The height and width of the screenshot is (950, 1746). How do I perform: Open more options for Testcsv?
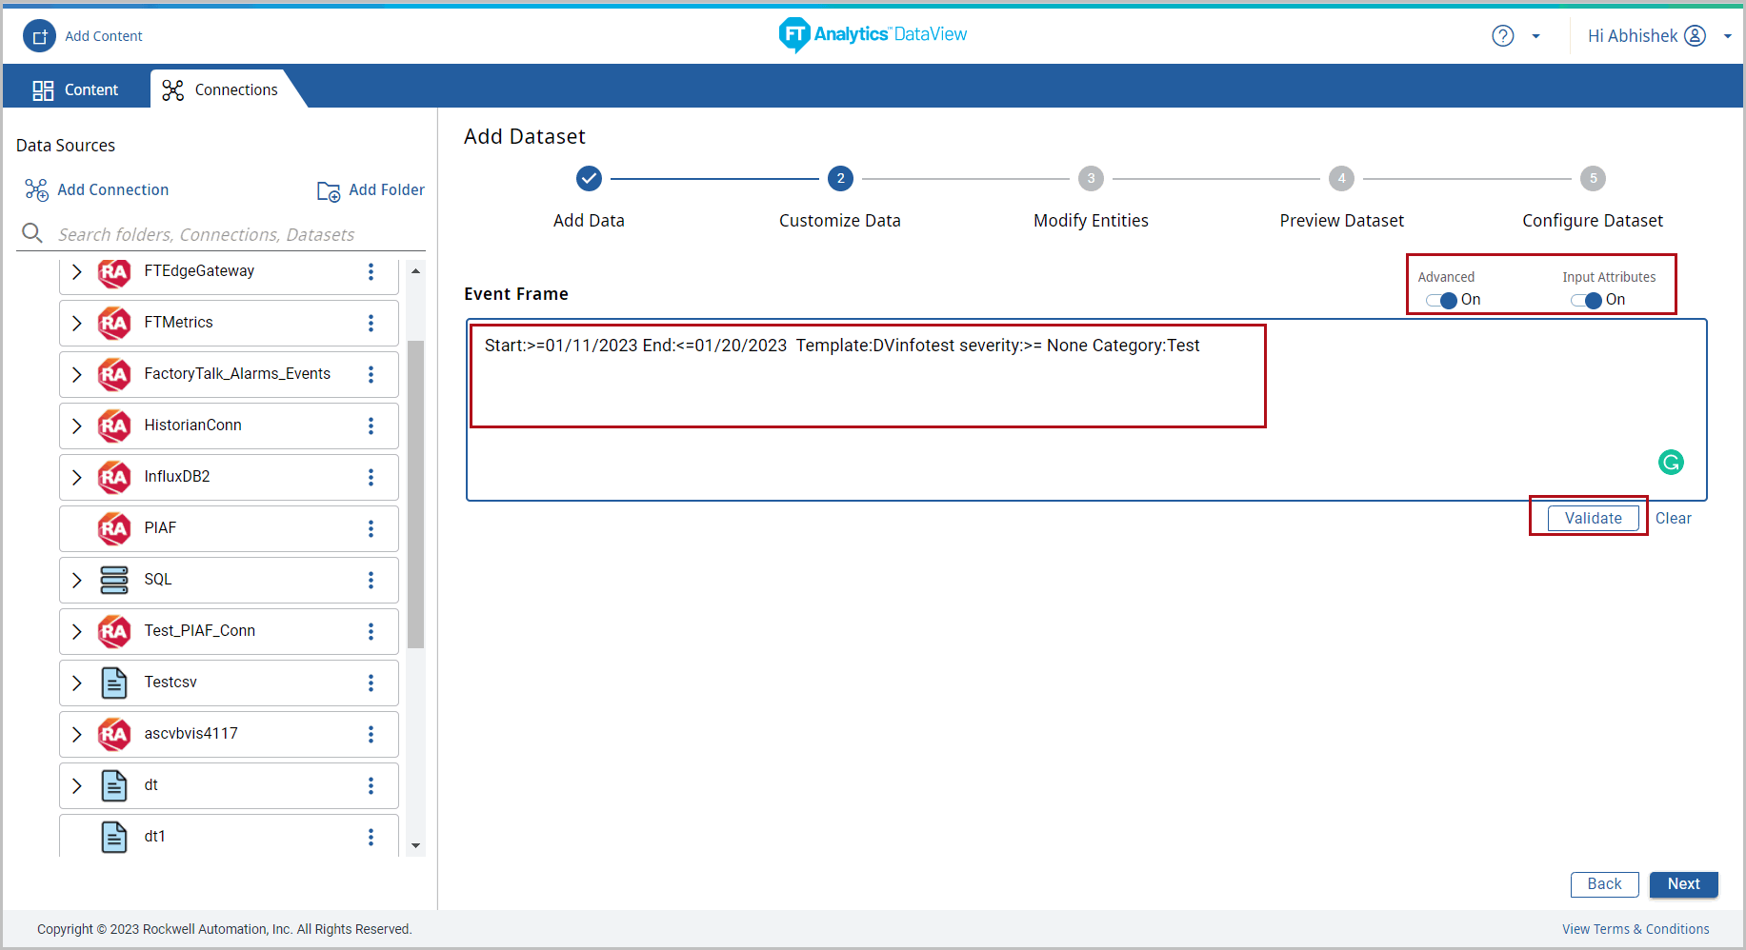point(371,683)
